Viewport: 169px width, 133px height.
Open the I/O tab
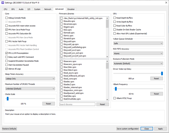click(x=29, y=9)
